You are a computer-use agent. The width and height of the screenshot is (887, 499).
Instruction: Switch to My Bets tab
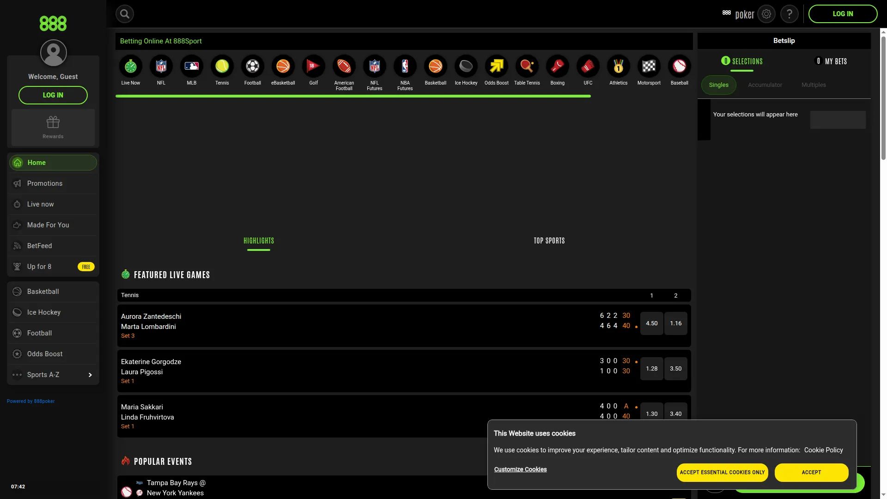[x=831, y=61]
